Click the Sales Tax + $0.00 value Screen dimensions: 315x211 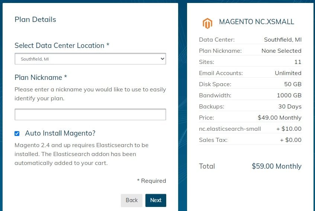pyautogui.click(x=291, y=140)
